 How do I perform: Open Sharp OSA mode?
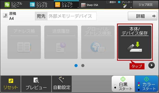(x=90, y=5)
